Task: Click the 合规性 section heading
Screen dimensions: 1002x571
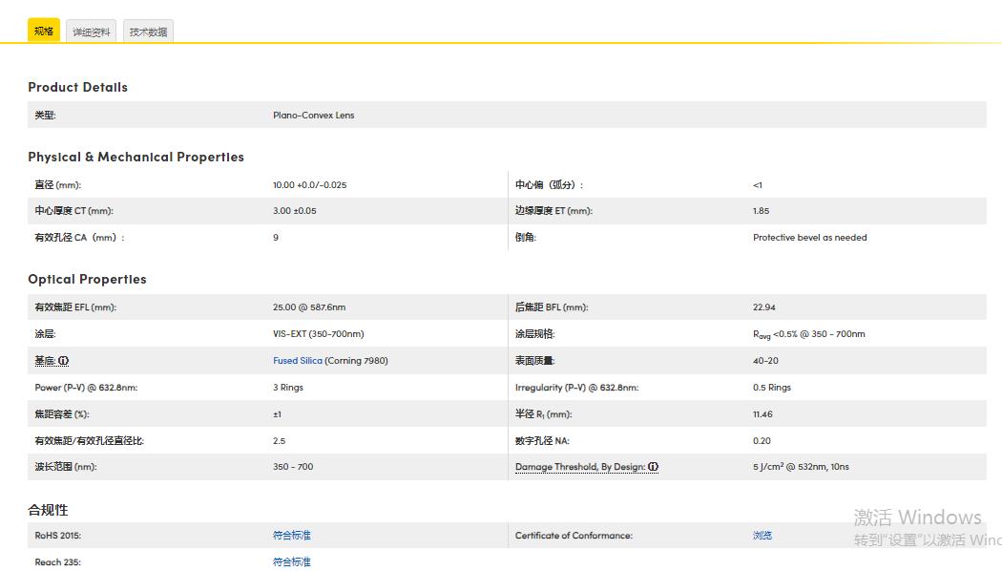Action: pyautogui.click(x=48, y=510)
